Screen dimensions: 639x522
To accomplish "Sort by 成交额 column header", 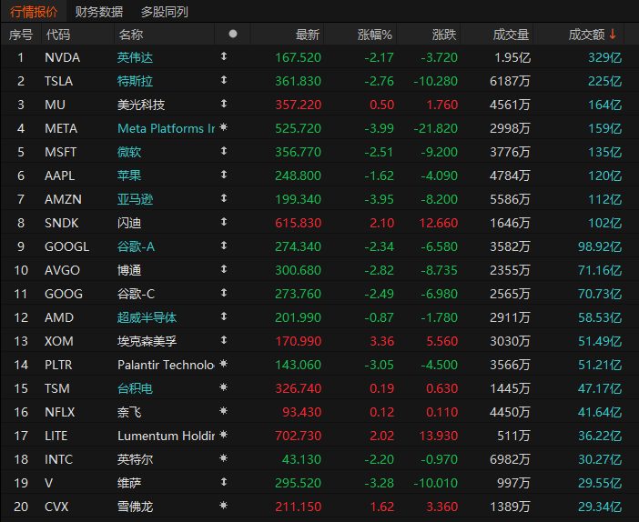I will coord(586,35).
